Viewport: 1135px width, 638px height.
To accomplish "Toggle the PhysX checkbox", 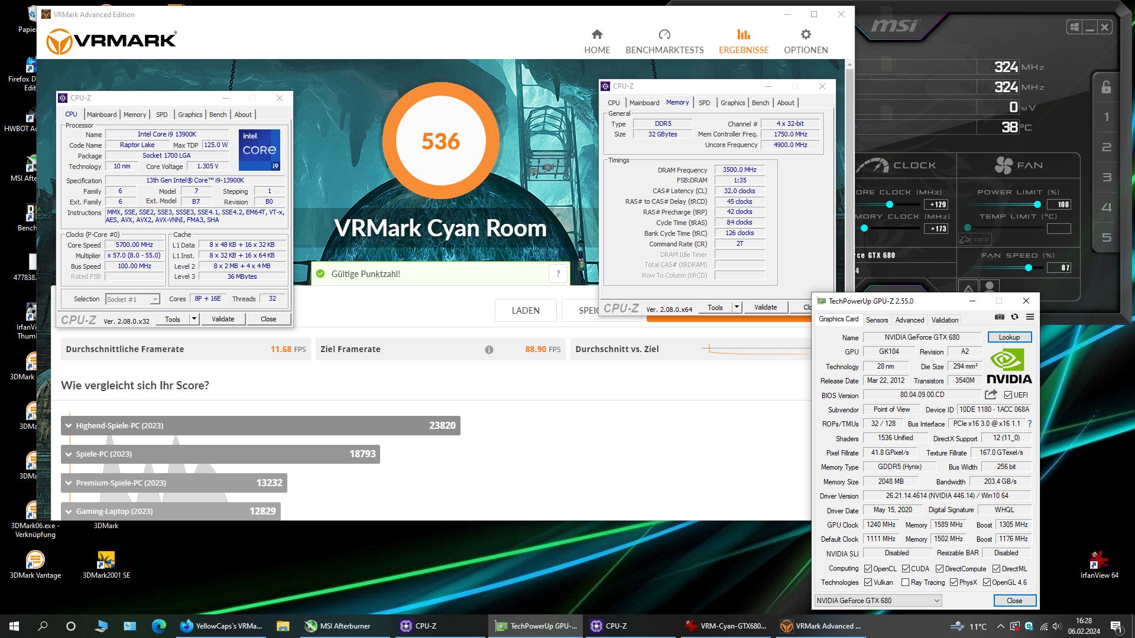I will point(954,582).
